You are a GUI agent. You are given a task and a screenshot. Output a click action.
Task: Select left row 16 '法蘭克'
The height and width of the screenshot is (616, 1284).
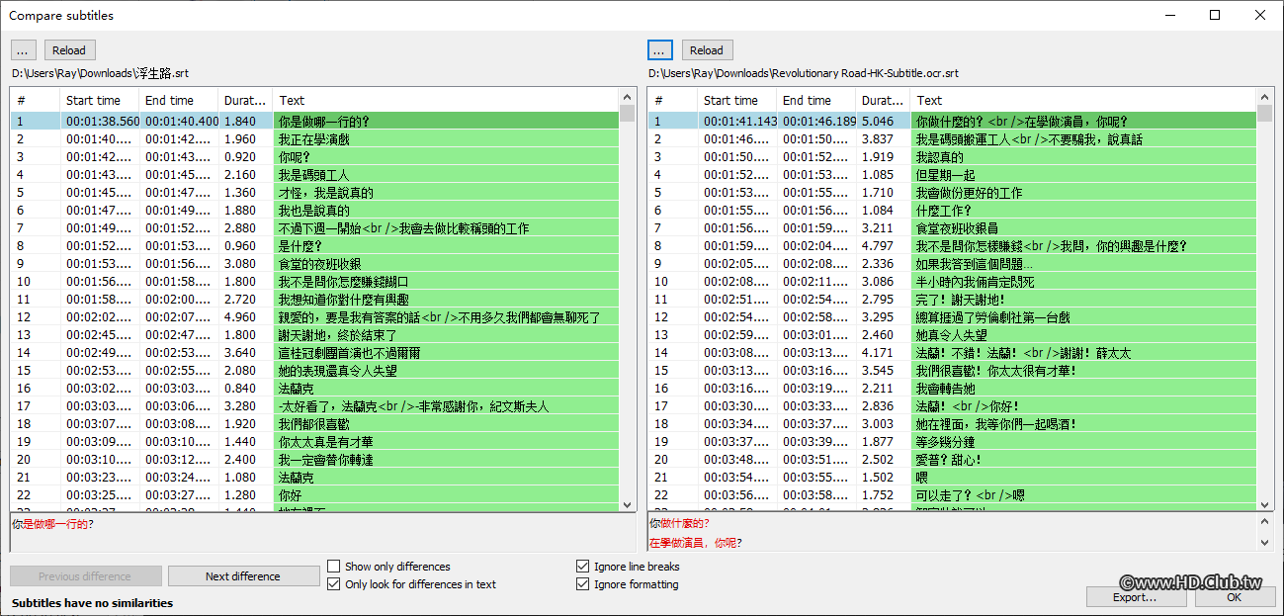[x=314, y=389]
